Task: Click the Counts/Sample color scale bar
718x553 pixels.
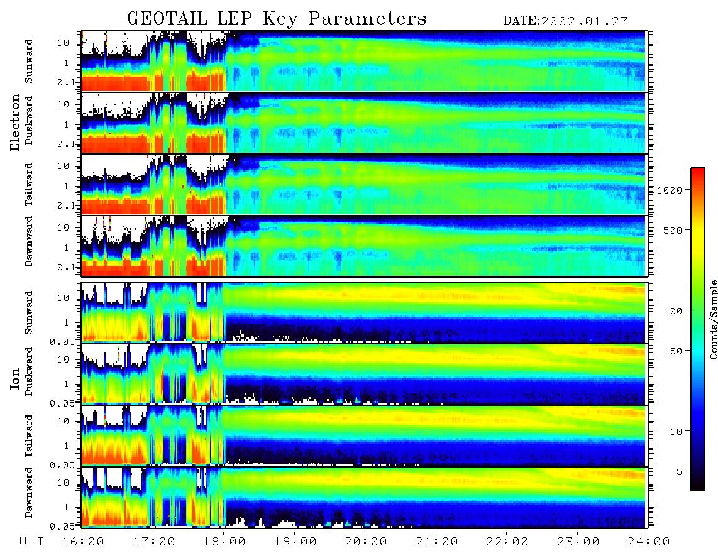Action: 697,329
